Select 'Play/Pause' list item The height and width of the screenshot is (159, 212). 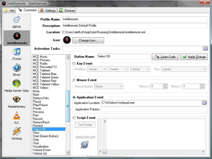pos(40,105)
